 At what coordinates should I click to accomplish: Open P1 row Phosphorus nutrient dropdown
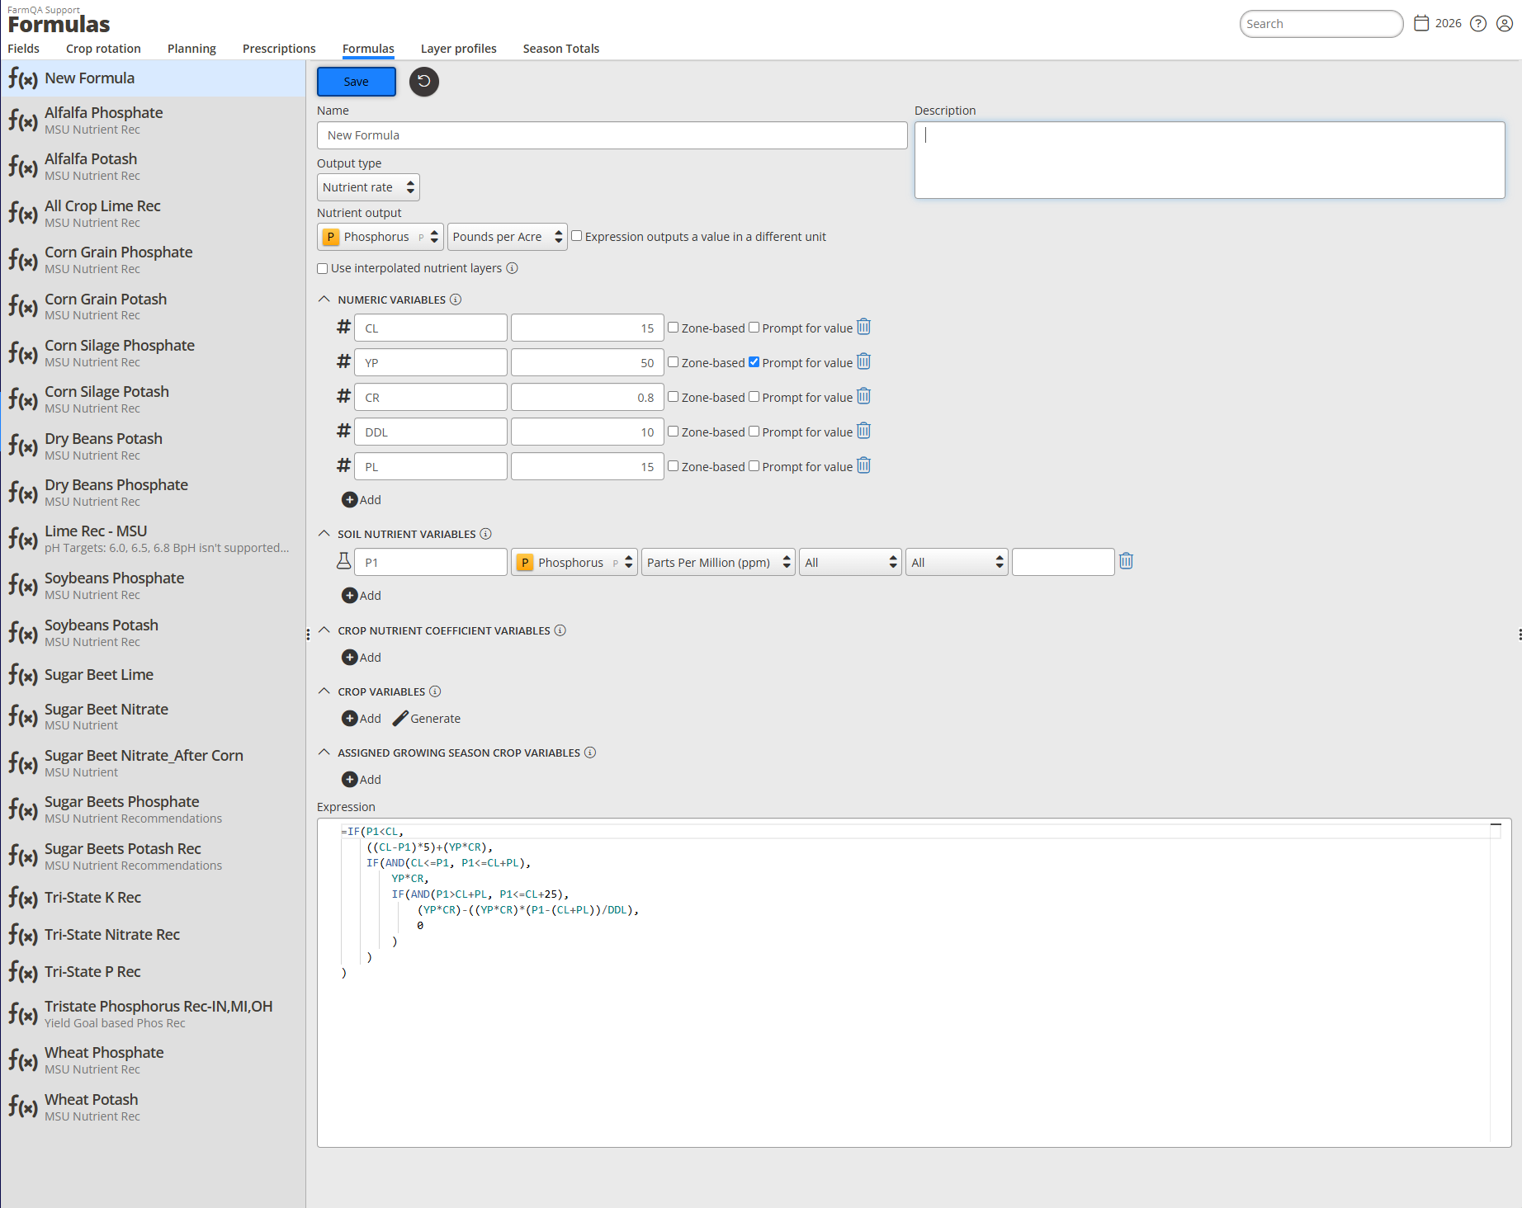pos(574,562)
